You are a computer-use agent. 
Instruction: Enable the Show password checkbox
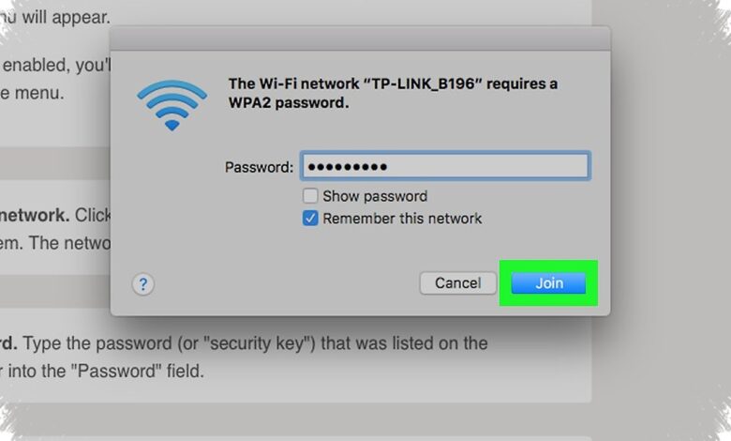[310, 195]
